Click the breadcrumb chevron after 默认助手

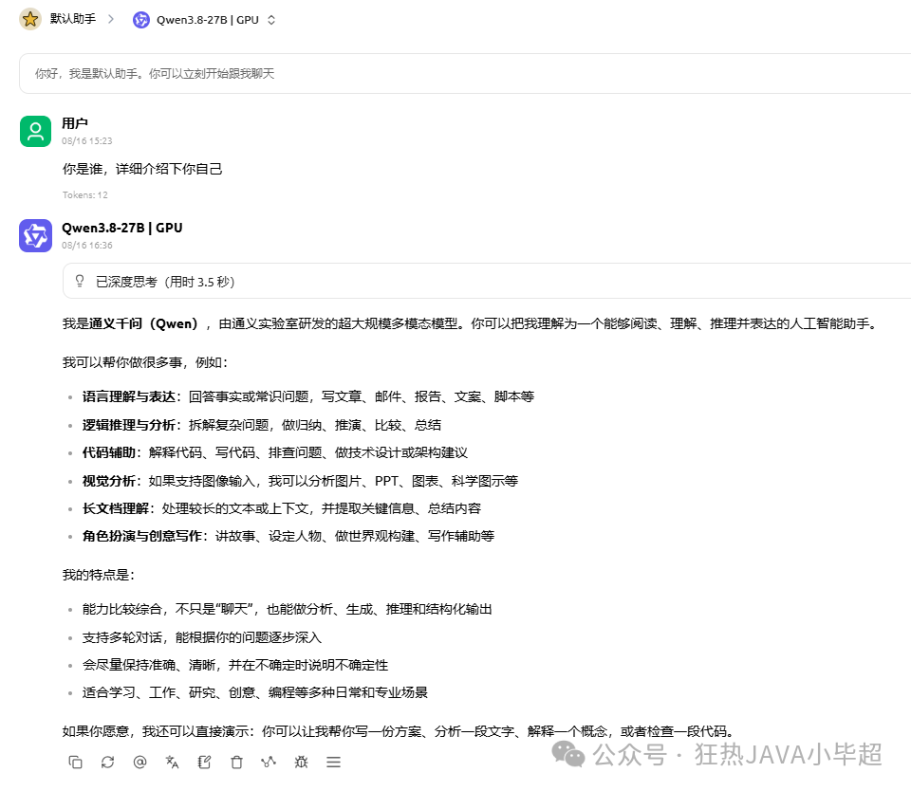111,19
